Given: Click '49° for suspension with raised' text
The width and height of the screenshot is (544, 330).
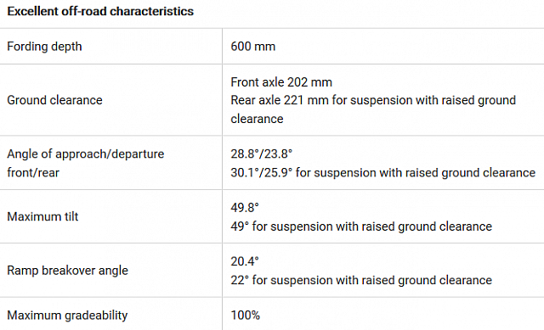Looking at the screenshot, I should tap(313, 227).
